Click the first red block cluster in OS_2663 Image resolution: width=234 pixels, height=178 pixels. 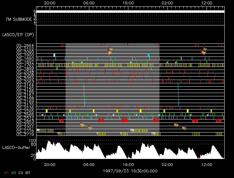point(61,121)
